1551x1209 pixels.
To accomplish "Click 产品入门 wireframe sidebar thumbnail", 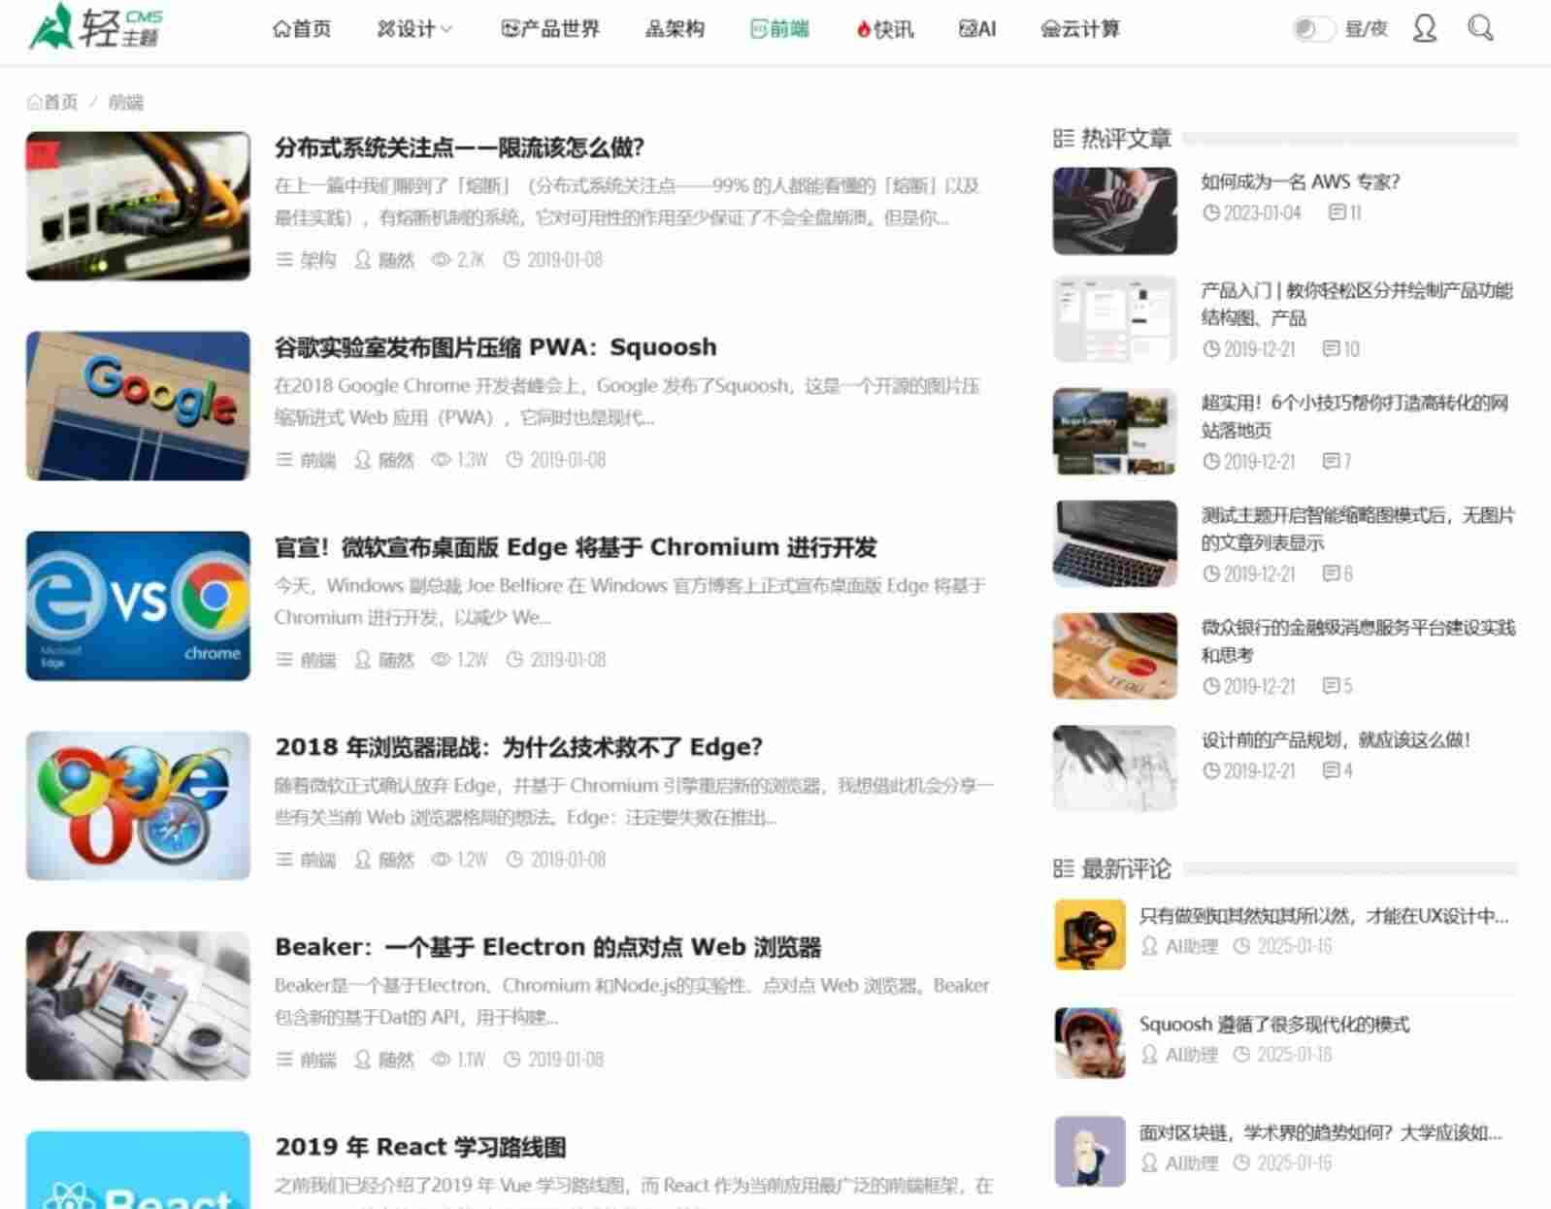I will (1114, 319).
